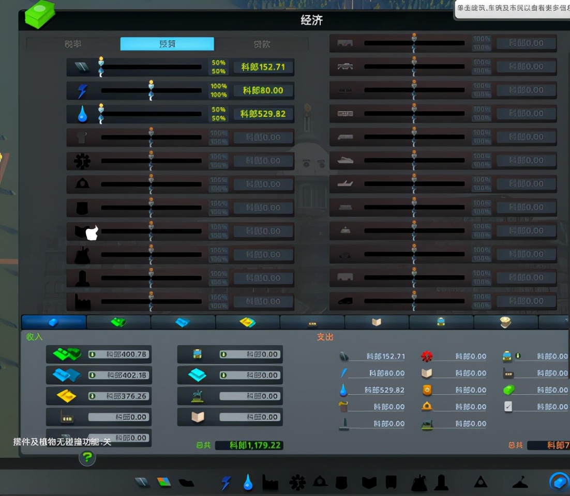Open the zoning tool with colored squares
The width and height of the screenshot is (570, 496).
coord(163,483)
